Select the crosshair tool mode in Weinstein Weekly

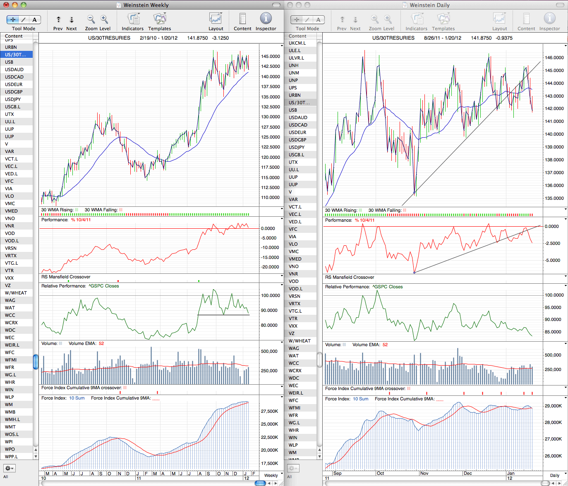pyautogui.click(x=13, y=19)
